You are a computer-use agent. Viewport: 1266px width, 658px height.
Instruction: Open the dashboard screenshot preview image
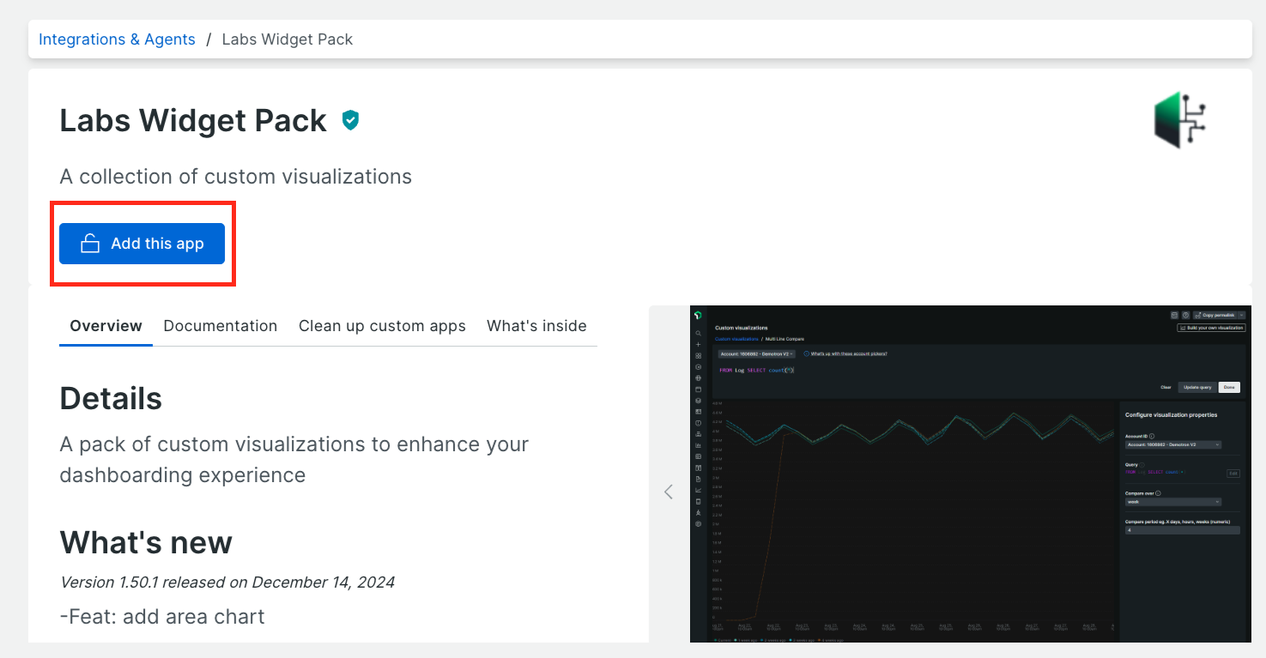[x=970, y=474]
